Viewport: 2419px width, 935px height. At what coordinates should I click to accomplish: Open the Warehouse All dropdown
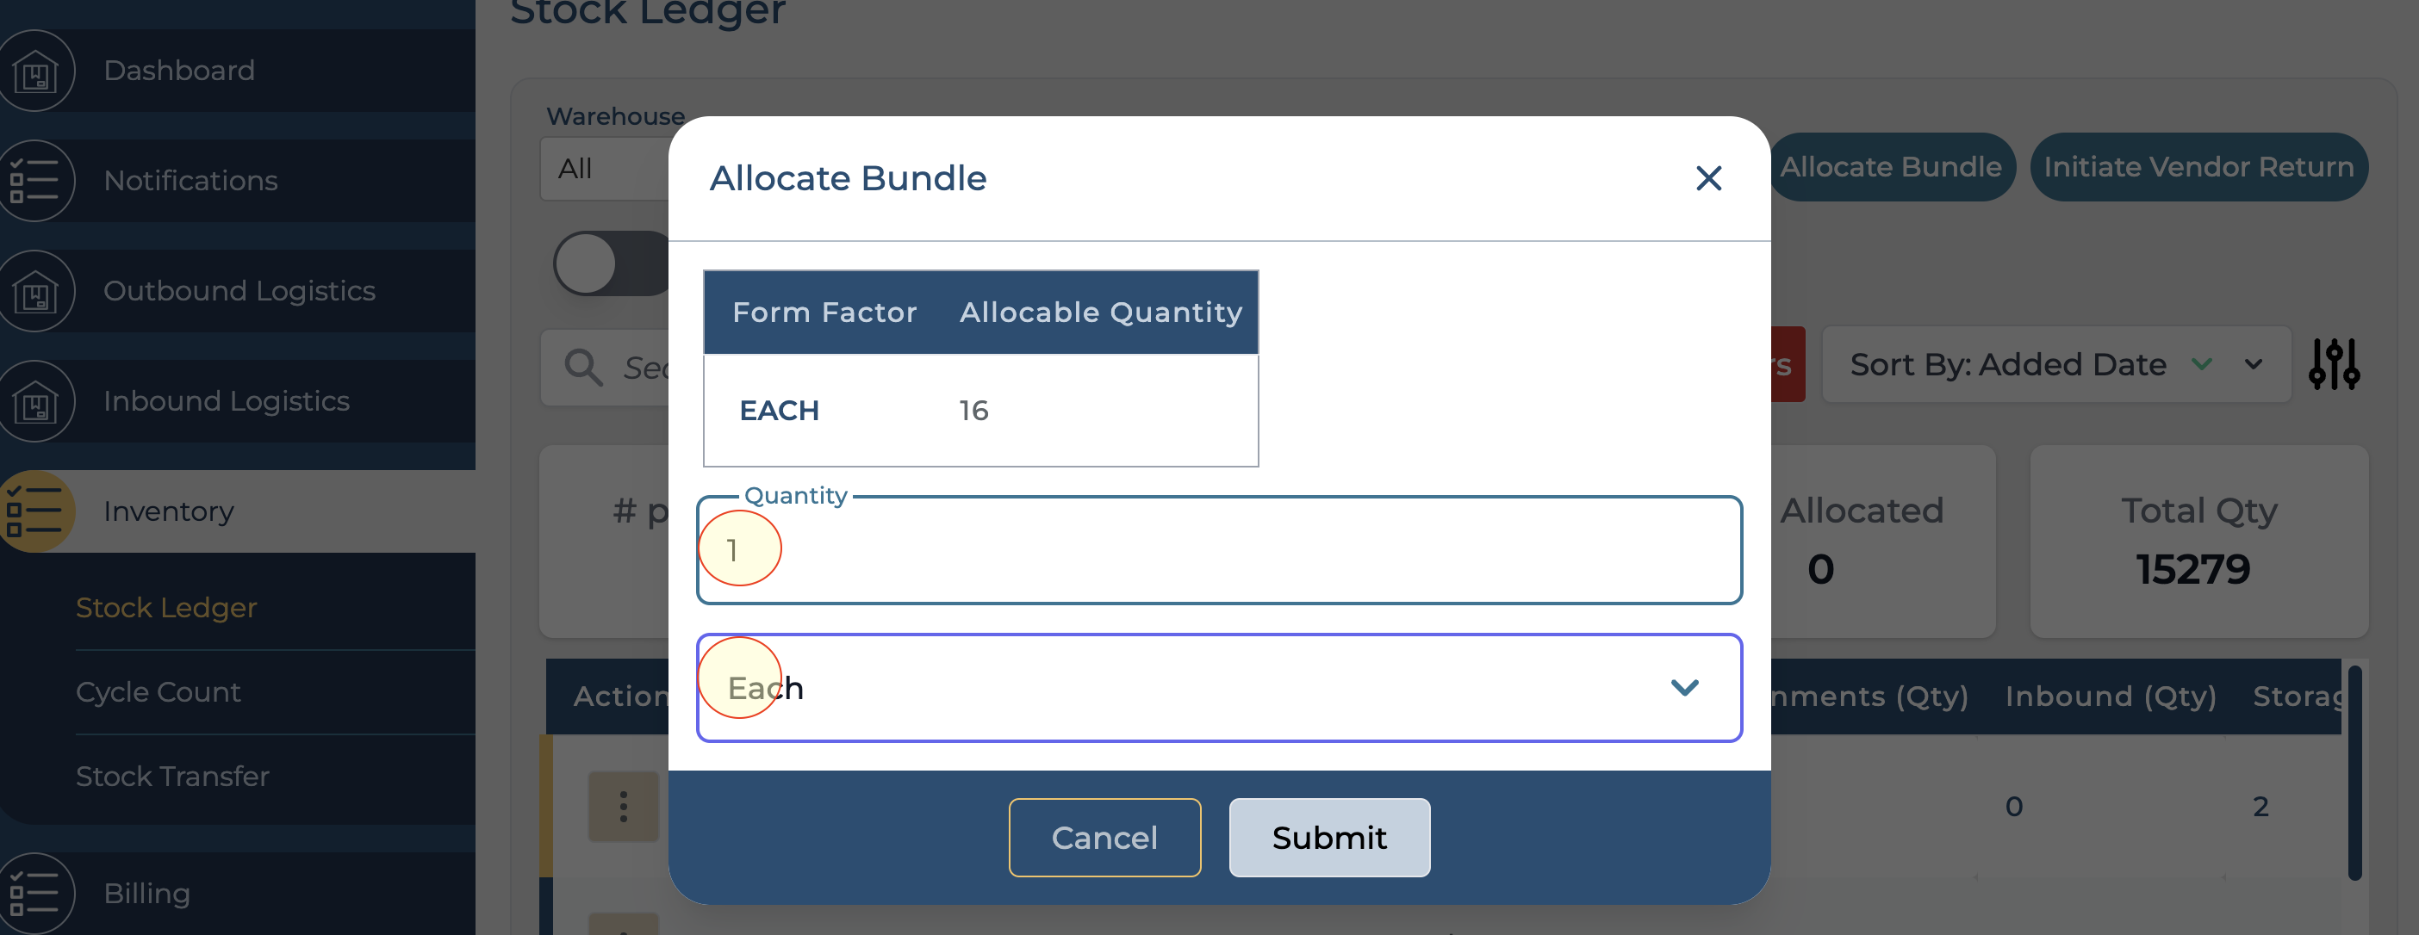click(603, 169)
